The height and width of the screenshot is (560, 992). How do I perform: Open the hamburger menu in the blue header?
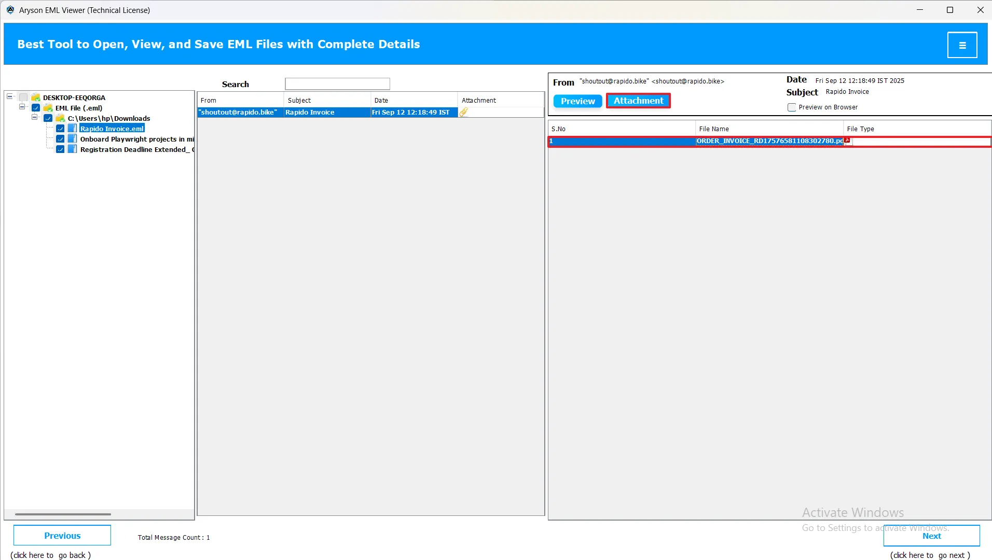pos(962,45)
